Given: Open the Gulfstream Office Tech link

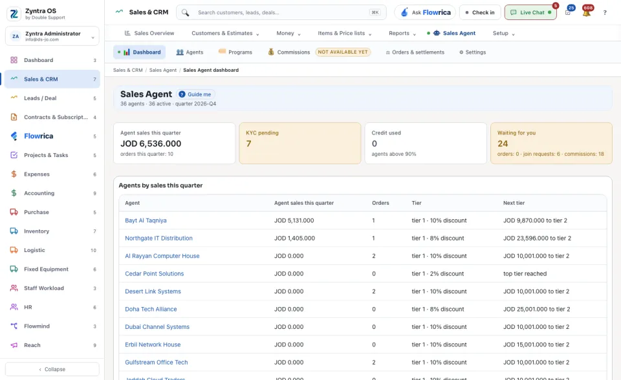Looking at the screenshot, I should coord(157,362).
